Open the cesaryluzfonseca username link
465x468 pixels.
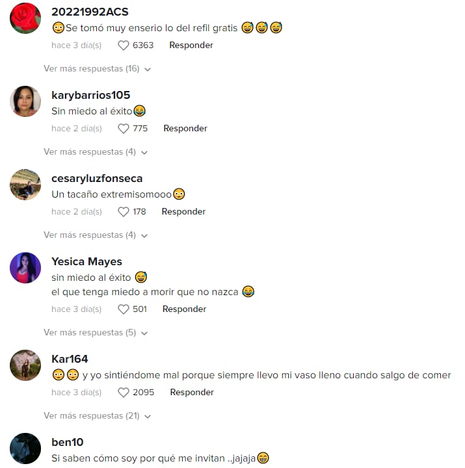97,179
